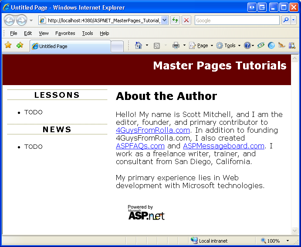Click the Google search input box
301x247 pixels.
point(237,20)
